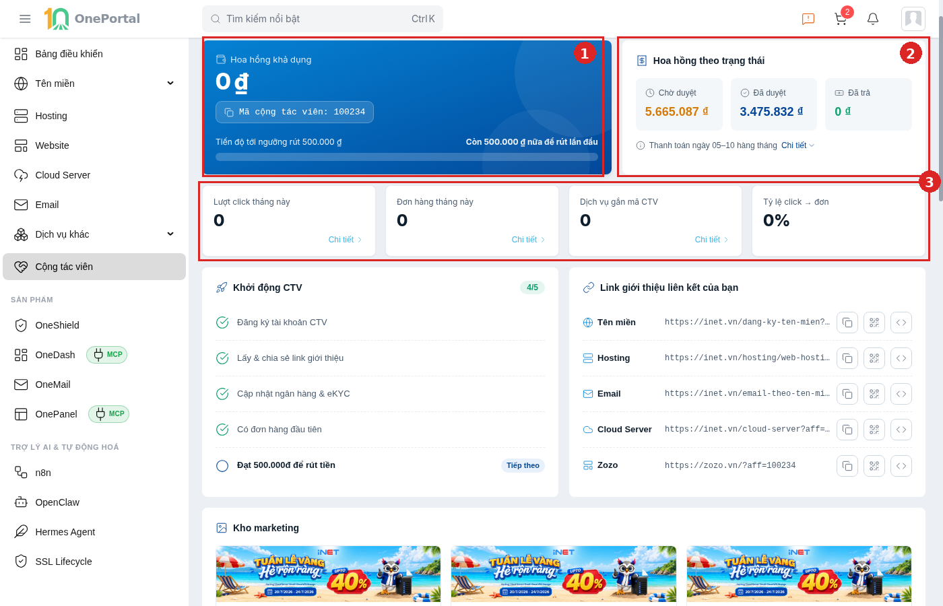Copy the Hosting referral link

pos(847,358)
